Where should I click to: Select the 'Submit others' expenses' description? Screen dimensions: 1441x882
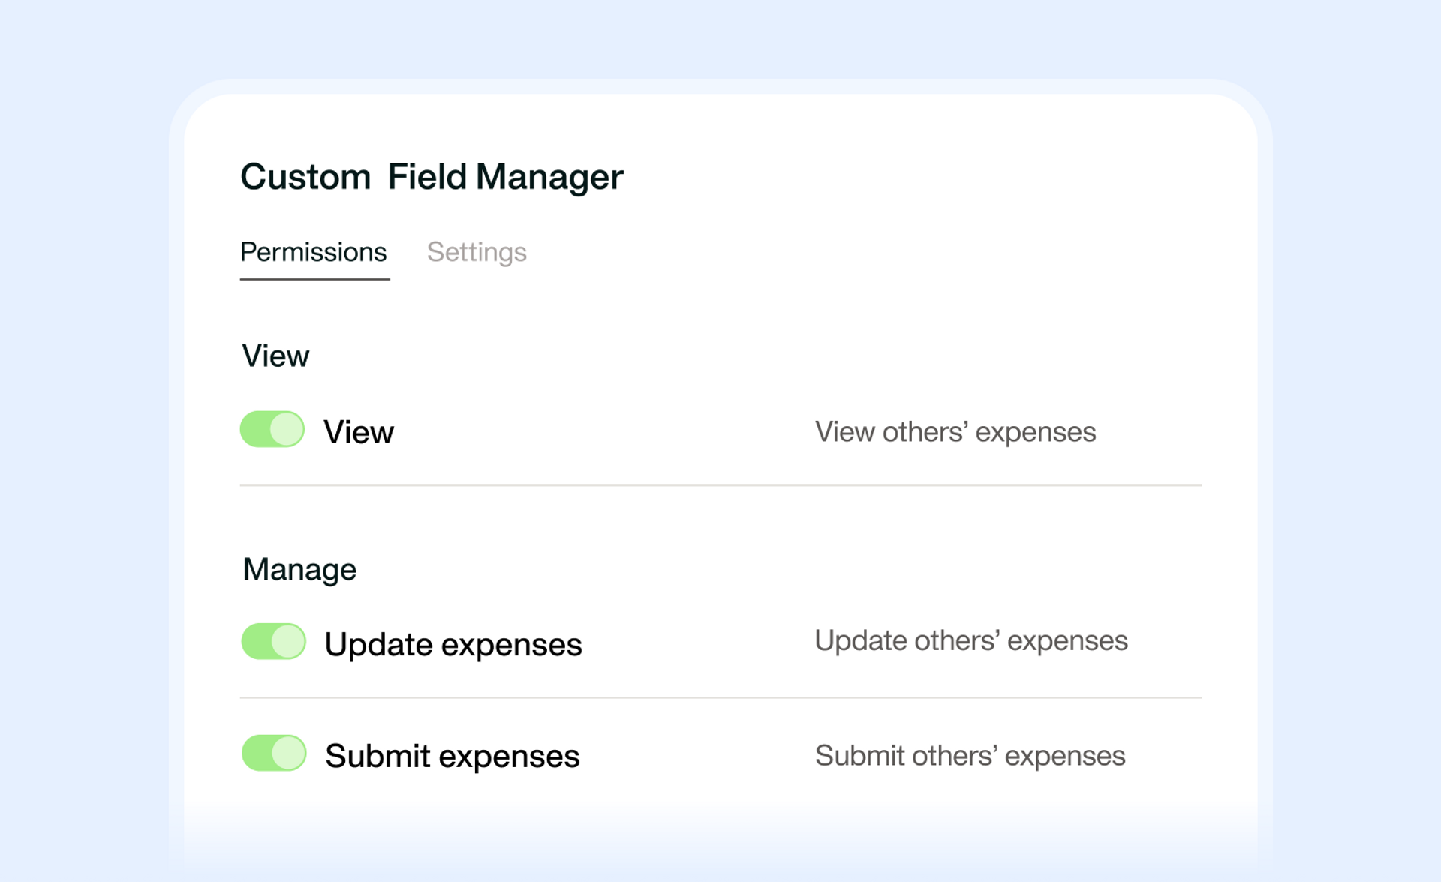(x=970, y=756)
